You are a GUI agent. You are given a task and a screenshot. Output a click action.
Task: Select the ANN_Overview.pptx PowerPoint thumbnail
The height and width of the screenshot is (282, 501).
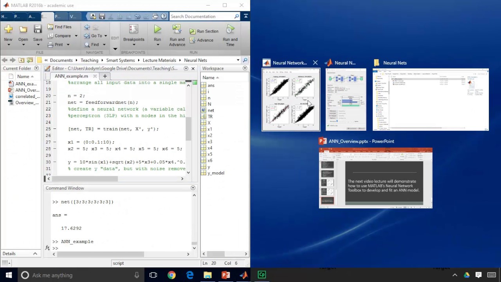376,178
